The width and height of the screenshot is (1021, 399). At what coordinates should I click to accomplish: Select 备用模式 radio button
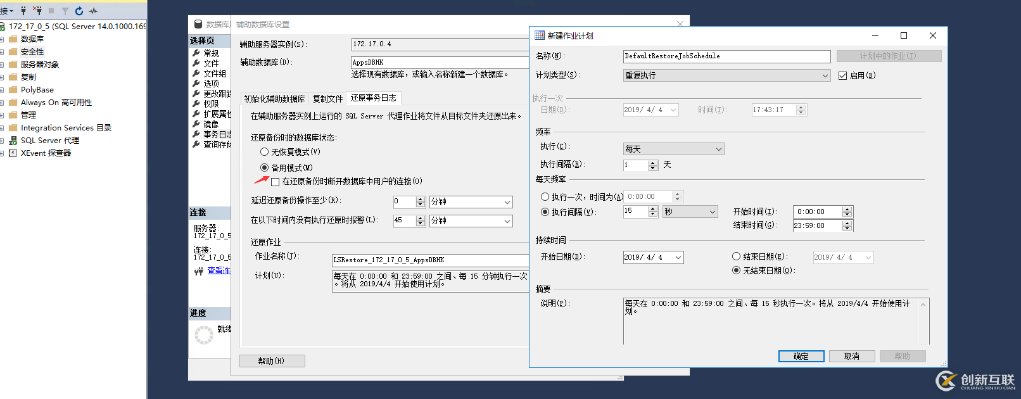(x=265, y=168)
